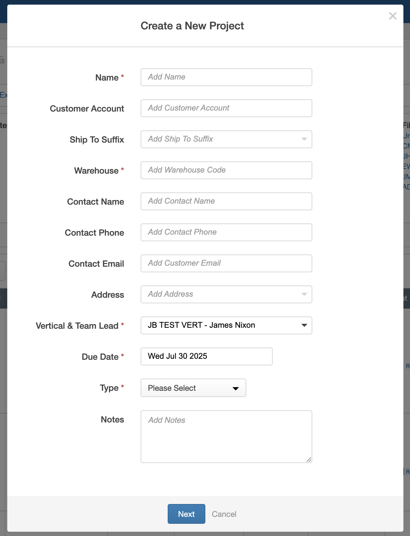Click inside the Add Notes text area
Viewport: 410px width, 536px height.
pyautogui.click(x=226, y=436)
